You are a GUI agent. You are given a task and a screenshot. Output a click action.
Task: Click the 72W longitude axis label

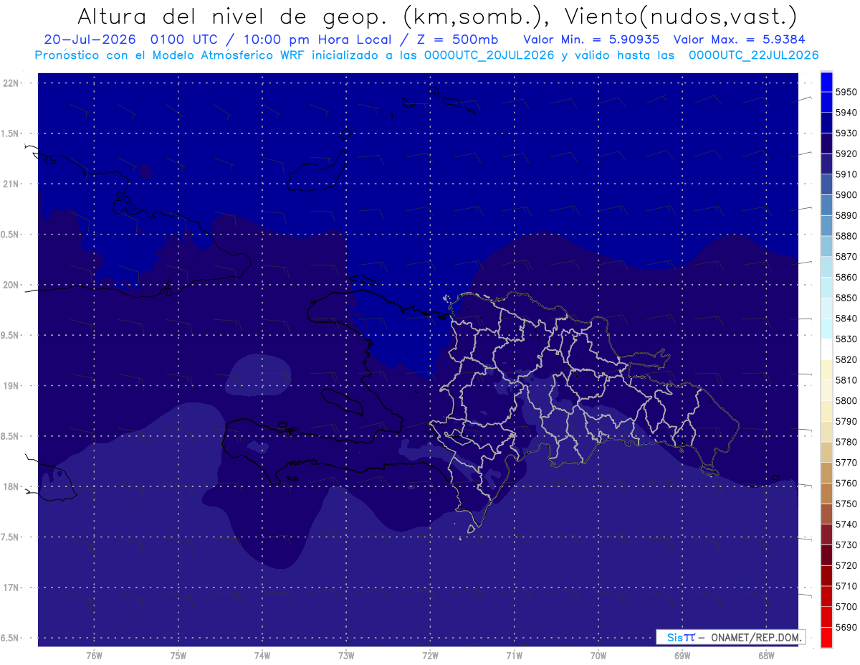point(430,656)
